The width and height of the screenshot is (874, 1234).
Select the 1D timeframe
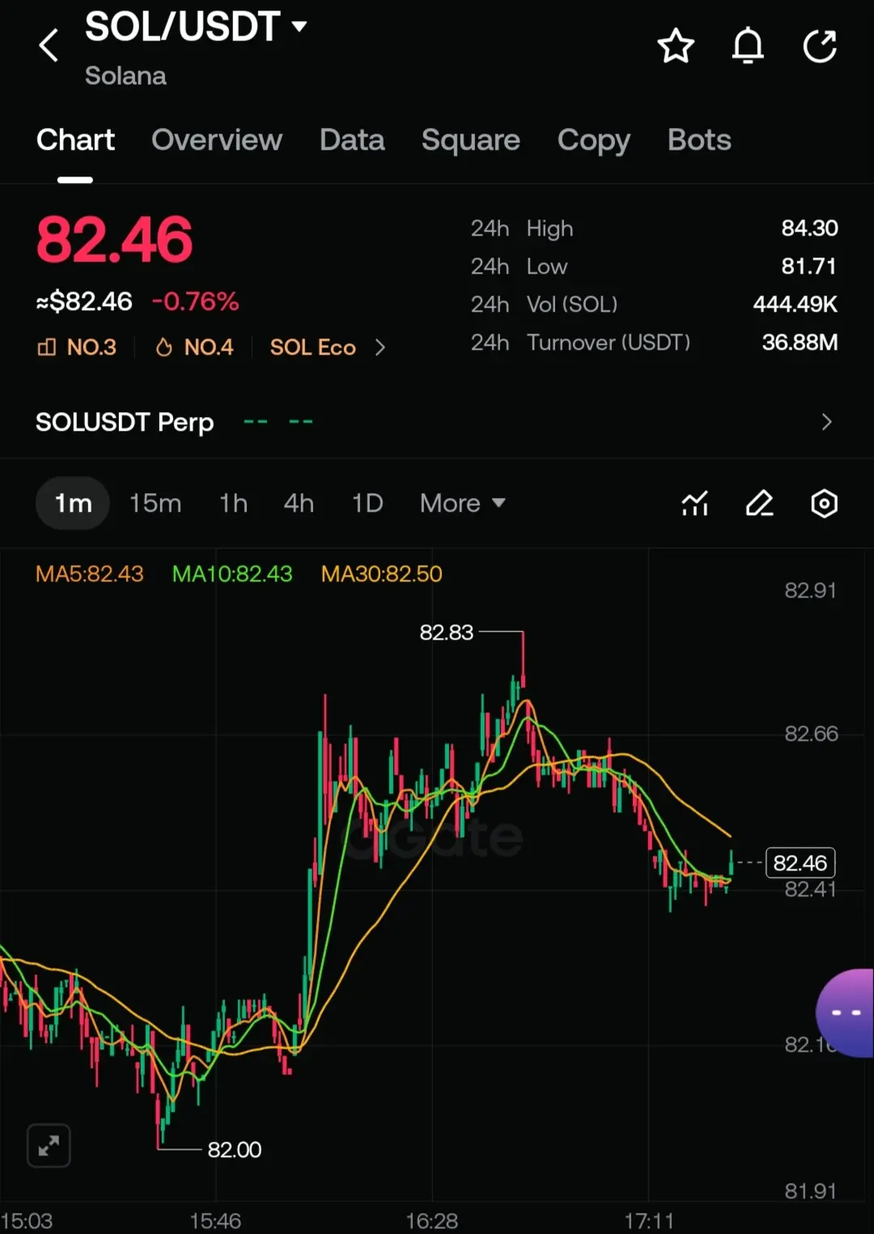[x=367, y=504]
